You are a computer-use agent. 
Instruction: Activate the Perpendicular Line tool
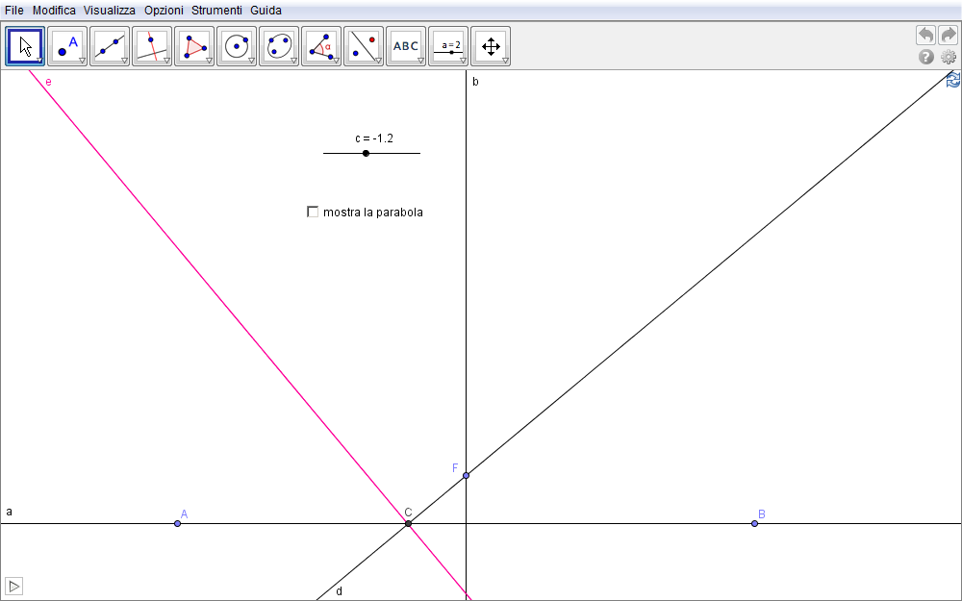[152, 45]
